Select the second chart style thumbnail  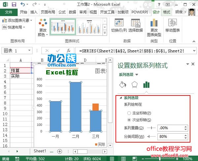pyautogui.click(x=89, y=27)
